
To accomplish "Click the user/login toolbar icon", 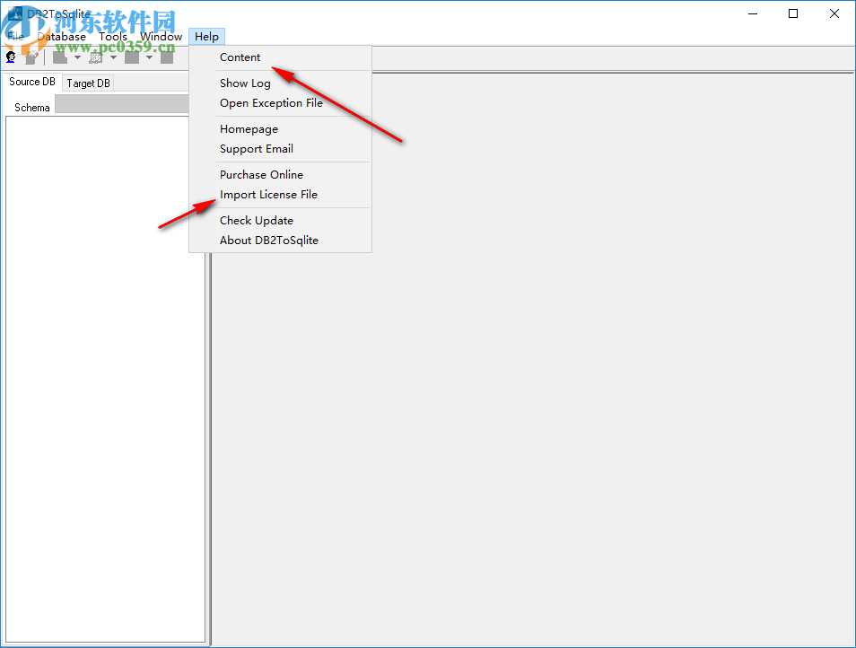I will click(10, 56).
